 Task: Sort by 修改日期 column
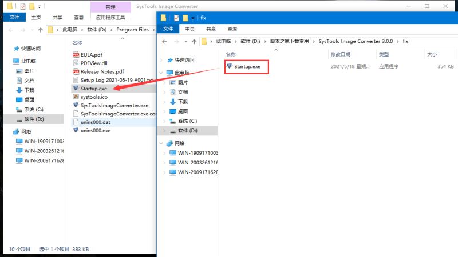[341, 54]
